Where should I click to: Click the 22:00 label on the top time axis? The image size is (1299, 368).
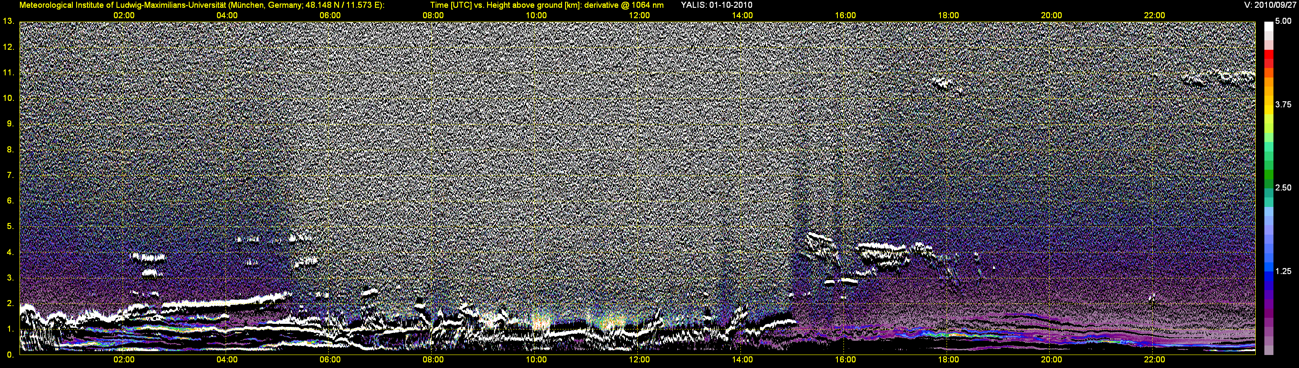click(x=1154, y=16)
